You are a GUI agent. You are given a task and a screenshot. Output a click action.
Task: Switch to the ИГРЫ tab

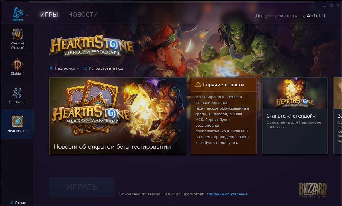click(x=49, y=14)
